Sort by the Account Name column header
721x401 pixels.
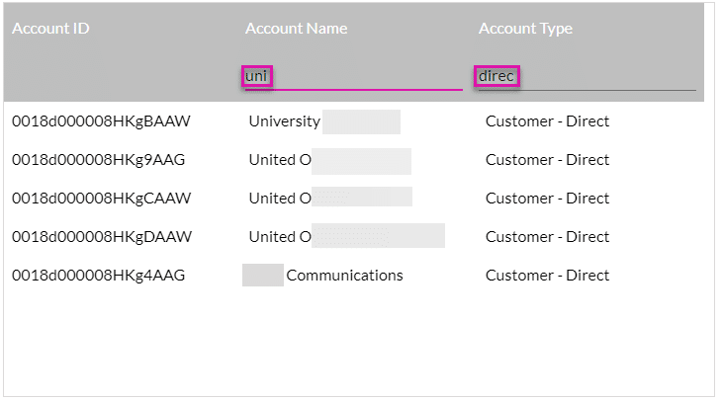coord(296,29)
